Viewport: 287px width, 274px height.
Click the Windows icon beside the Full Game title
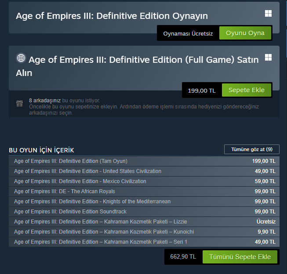[268, 58]
